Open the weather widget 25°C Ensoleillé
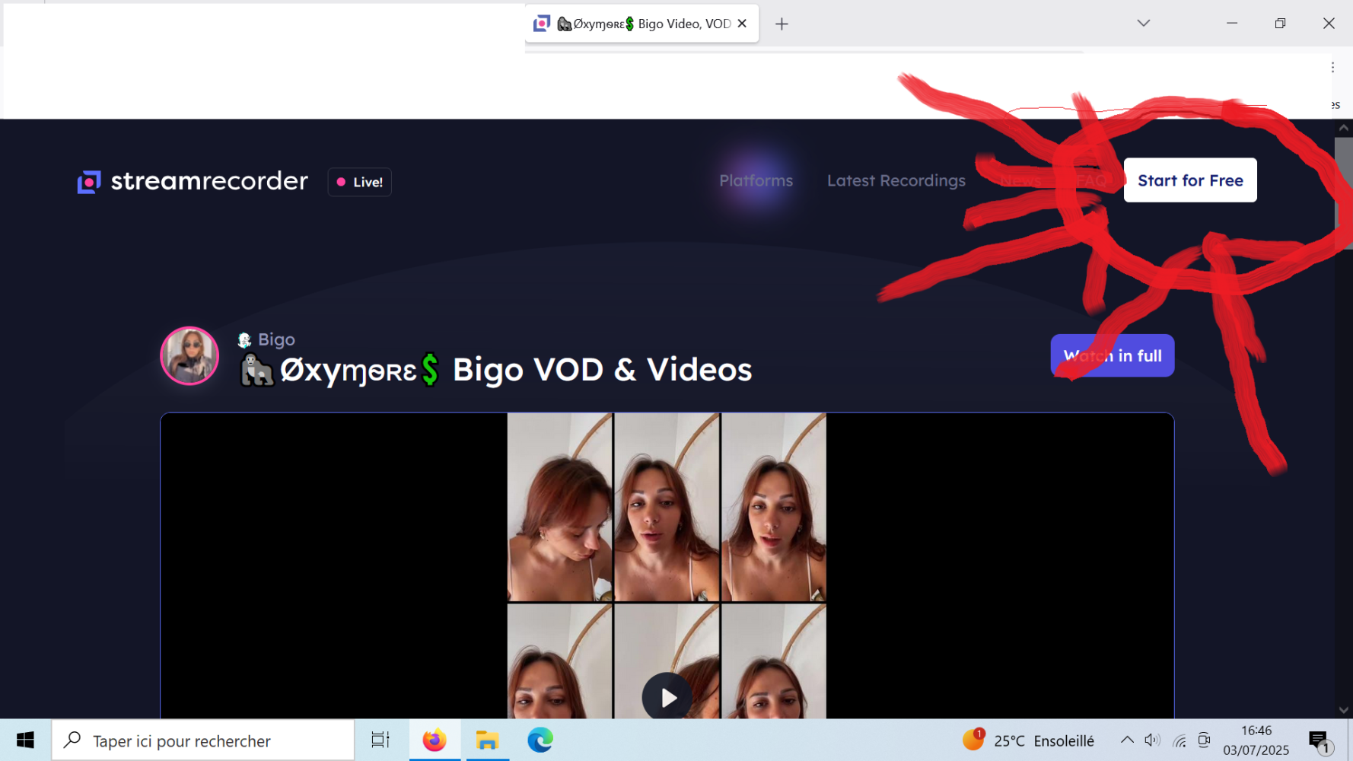The width and height of the screenshot is (1353, 761). coord(1028,740)
